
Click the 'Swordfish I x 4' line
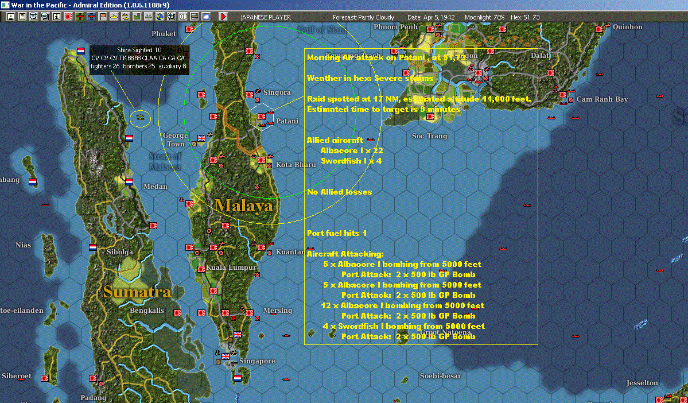click(x=351, y=161)
